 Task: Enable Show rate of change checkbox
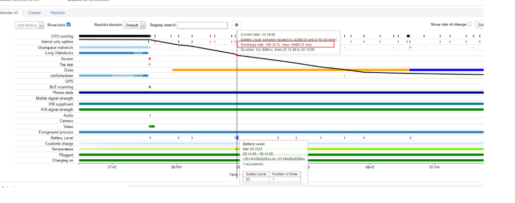469,24
